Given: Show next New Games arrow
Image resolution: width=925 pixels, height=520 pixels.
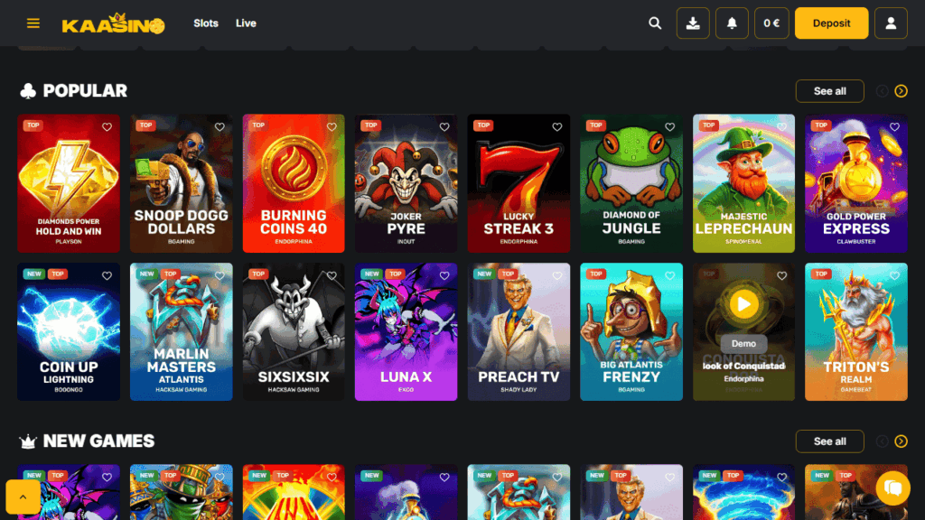Looking at the screenshot, I should coord(901,441).
